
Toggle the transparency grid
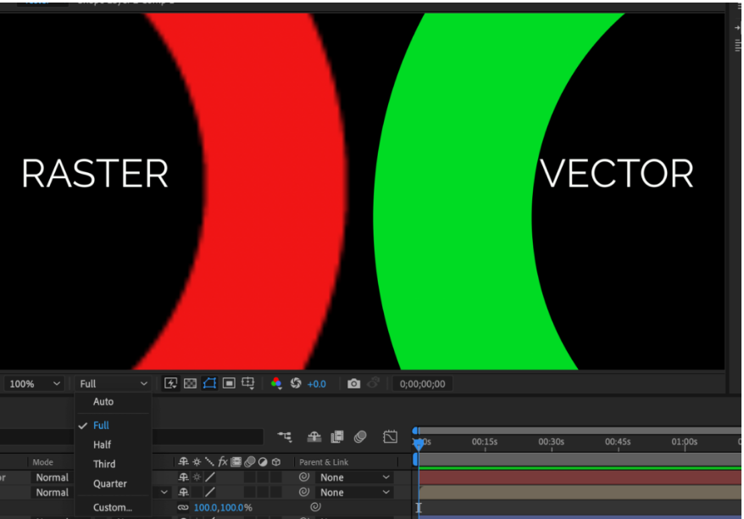tap(190, 383)
